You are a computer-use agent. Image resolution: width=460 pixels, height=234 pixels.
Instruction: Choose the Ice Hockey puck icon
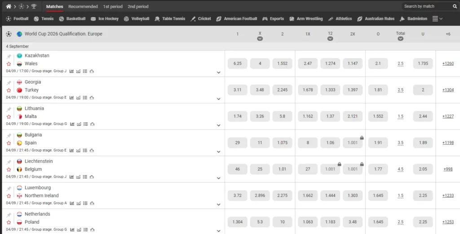[x=93, y=19]
